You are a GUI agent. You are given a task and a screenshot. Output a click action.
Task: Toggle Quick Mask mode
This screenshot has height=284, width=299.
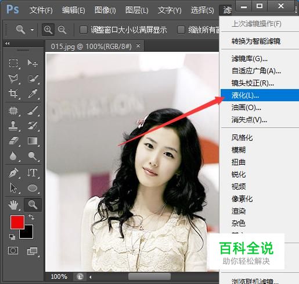[13, 251]
